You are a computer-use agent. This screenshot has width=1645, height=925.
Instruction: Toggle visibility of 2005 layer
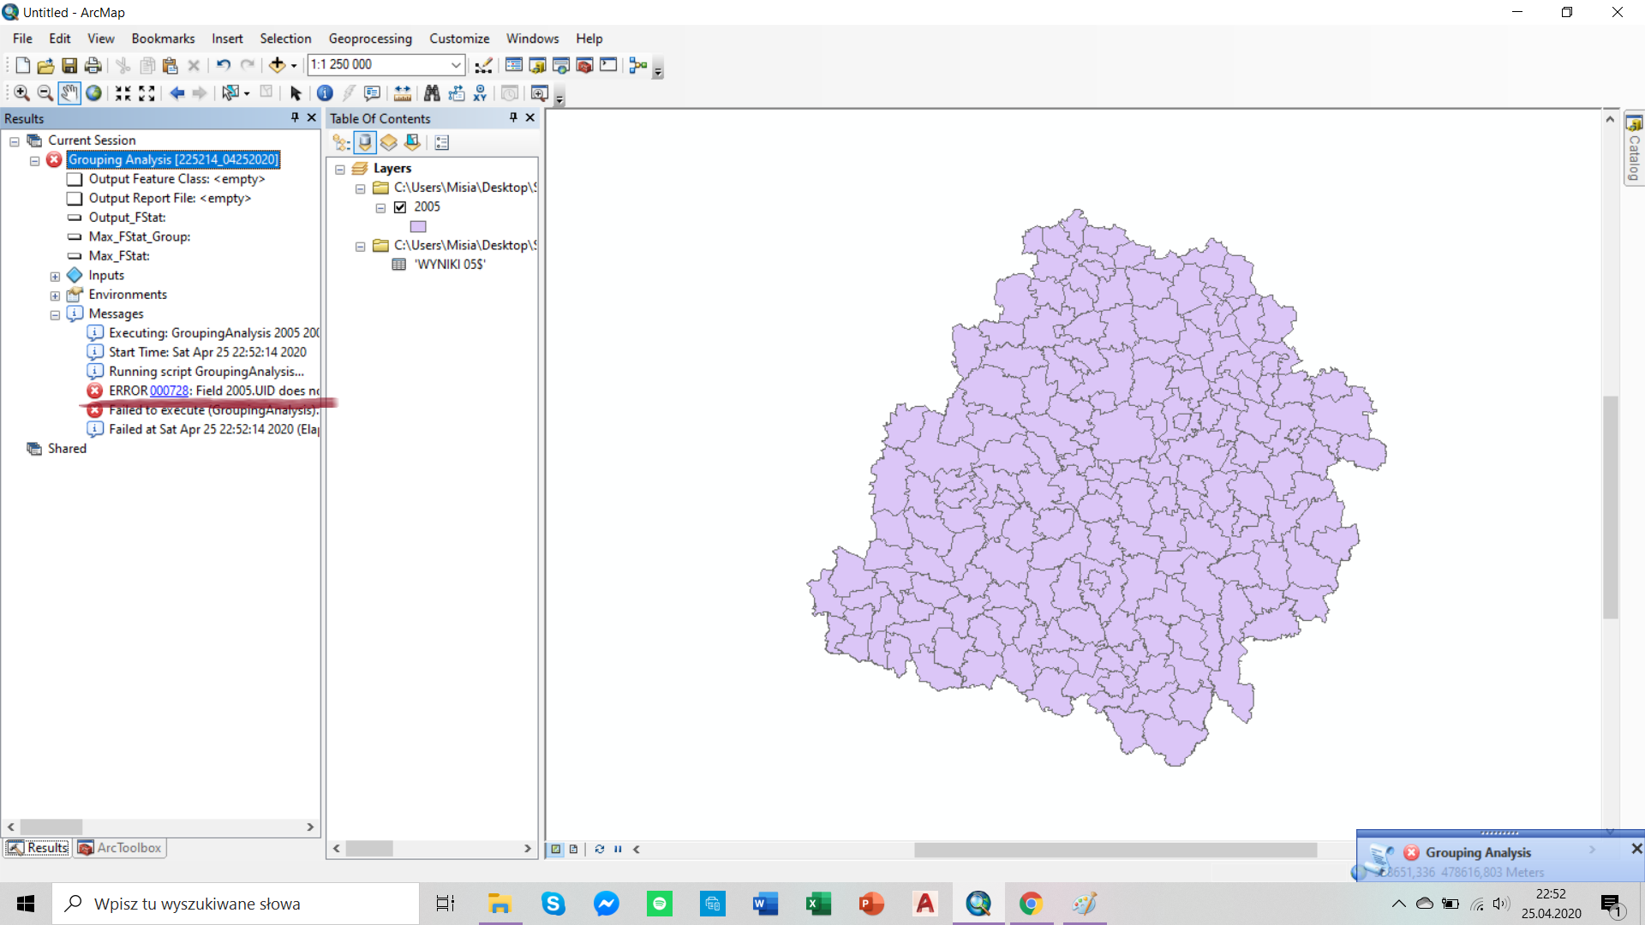point(400,206)
